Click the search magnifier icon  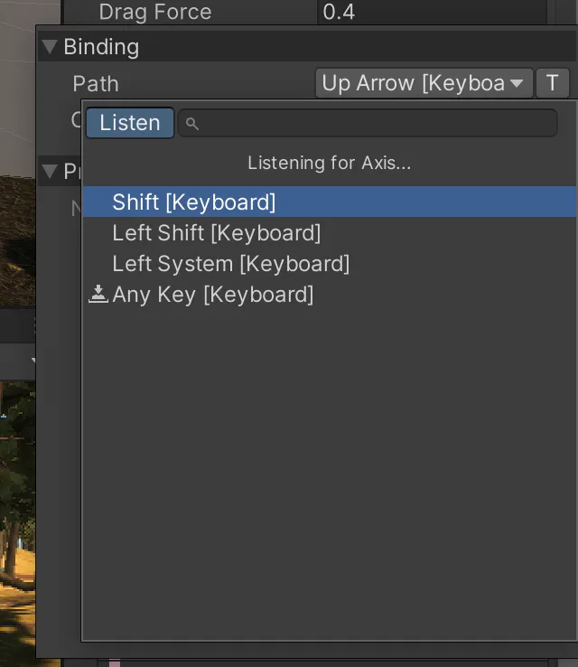coord(191,124)
